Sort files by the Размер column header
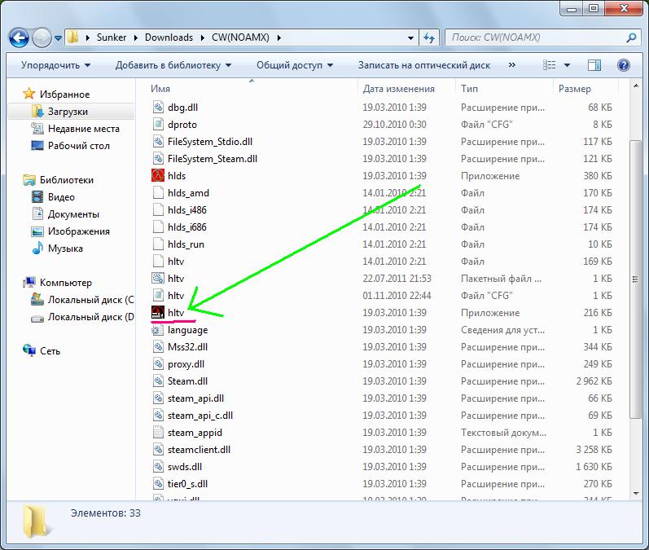Viewport: 649px width, 550px height. pos(575,89)
